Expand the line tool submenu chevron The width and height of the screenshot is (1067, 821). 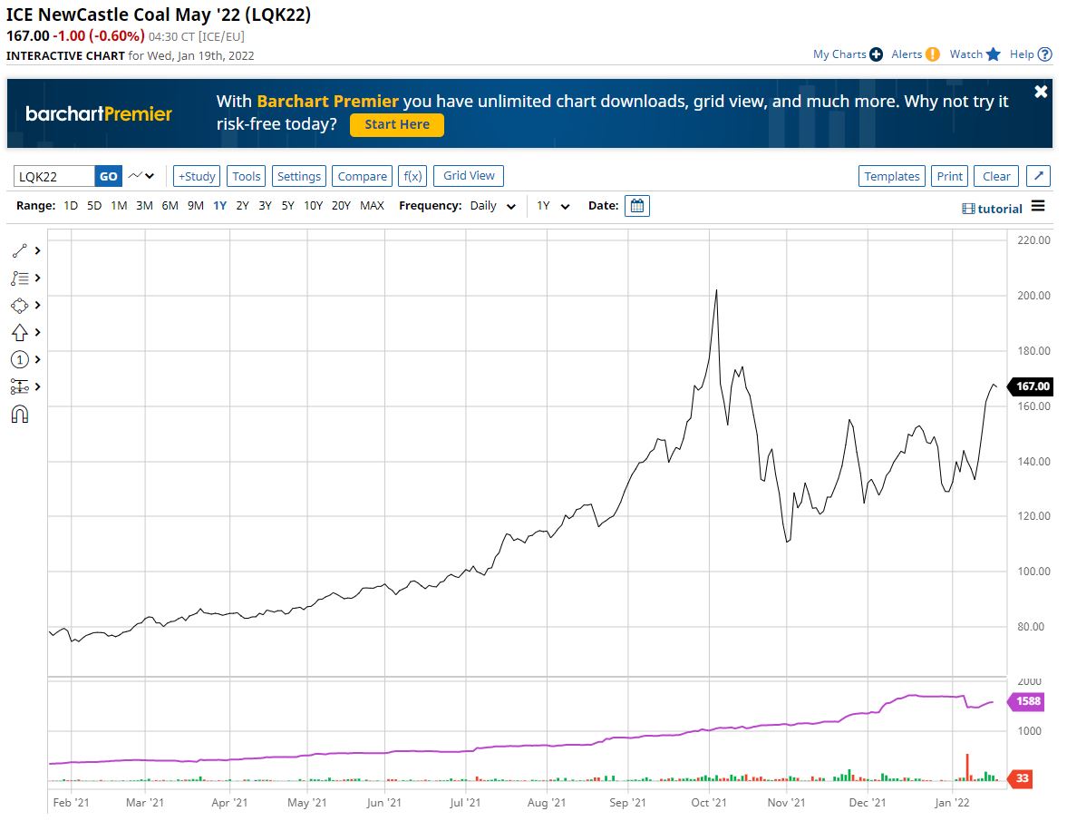click(x=37, y=251)
